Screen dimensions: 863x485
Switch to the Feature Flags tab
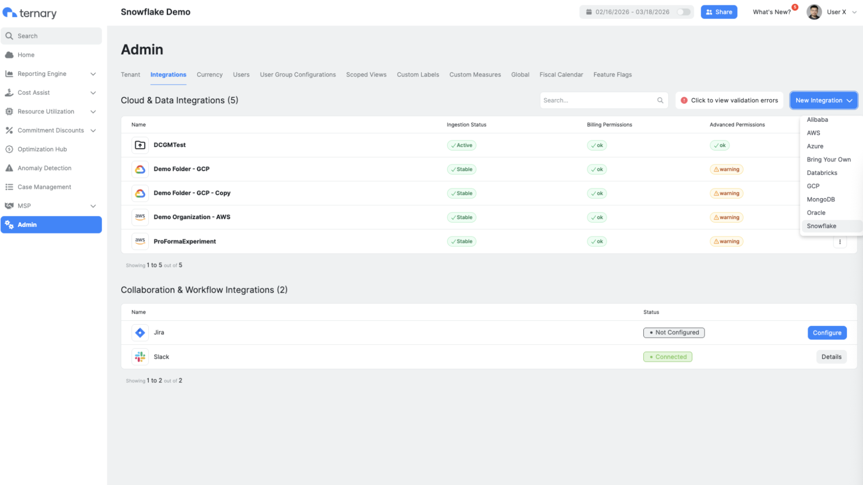tap(612, 75)
